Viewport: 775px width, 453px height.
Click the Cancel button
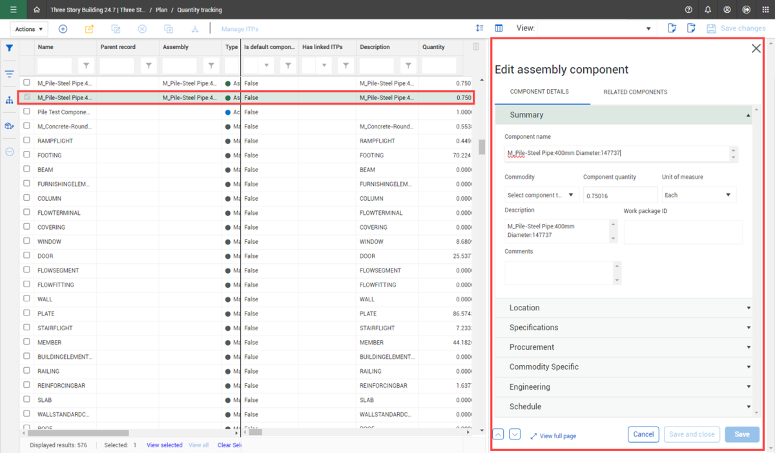tap(643, 434)
